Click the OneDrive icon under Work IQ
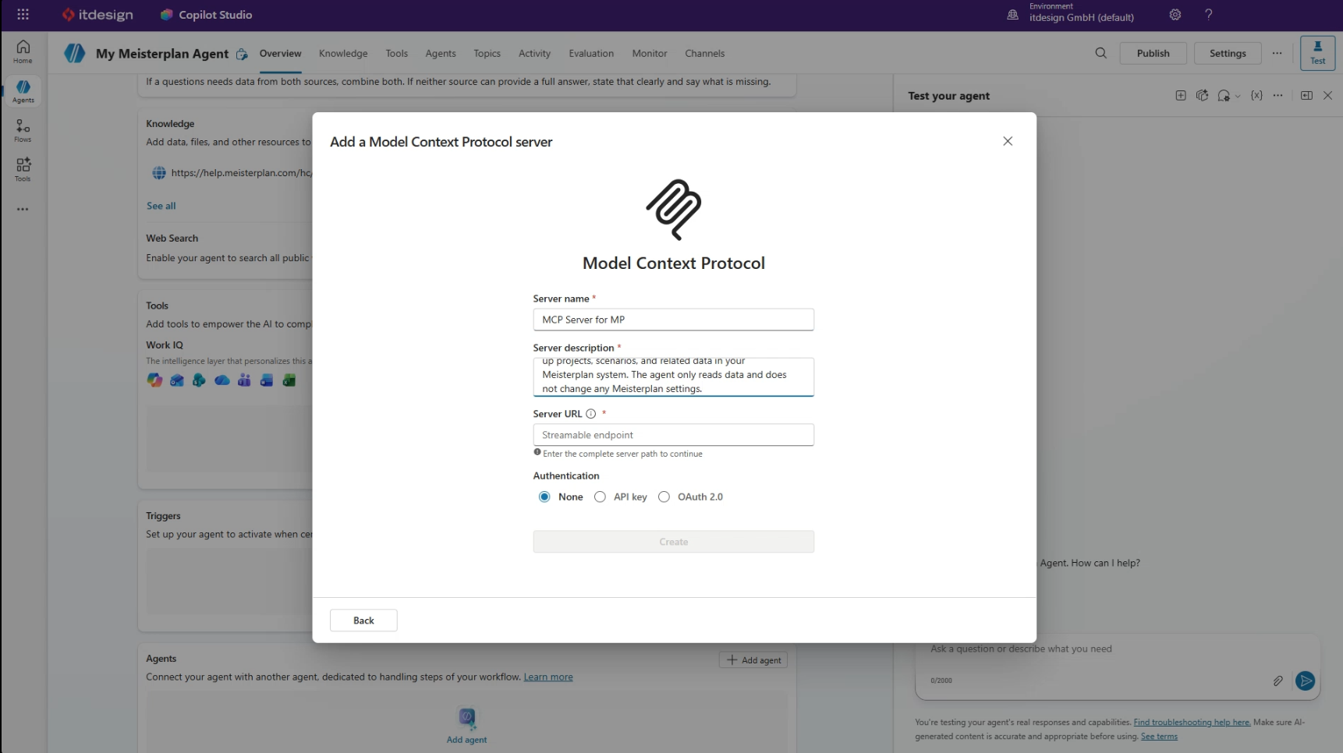 221,380
